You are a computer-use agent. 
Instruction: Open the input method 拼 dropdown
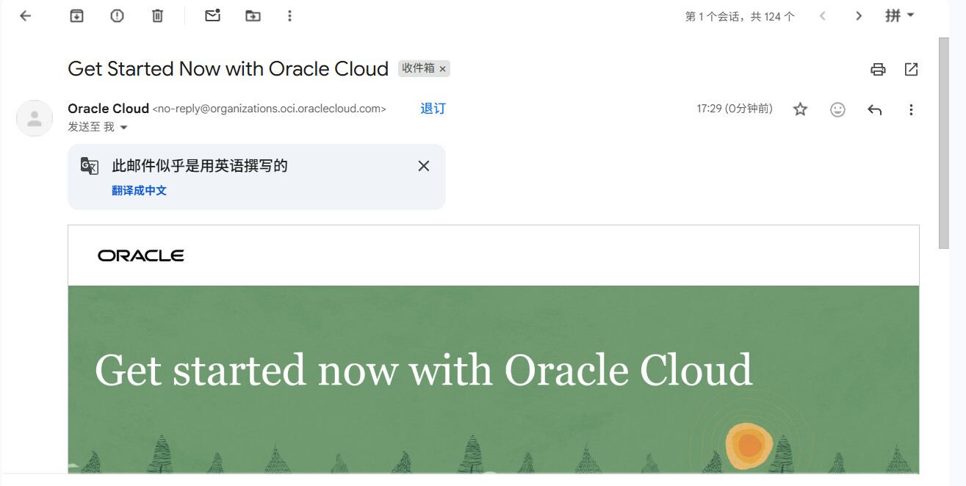(x=900, y=15)
